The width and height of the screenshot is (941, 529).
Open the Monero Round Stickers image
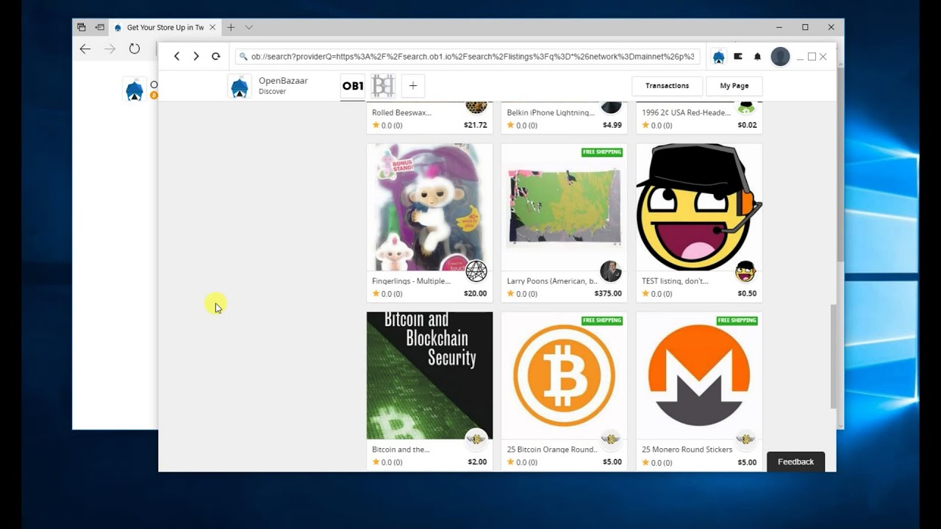click(x=698, y=375)
